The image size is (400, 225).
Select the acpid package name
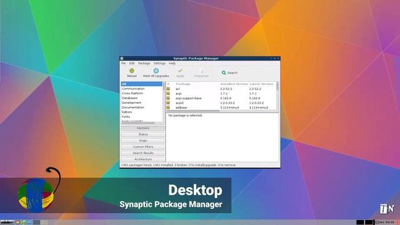click(x=179, y=102)
